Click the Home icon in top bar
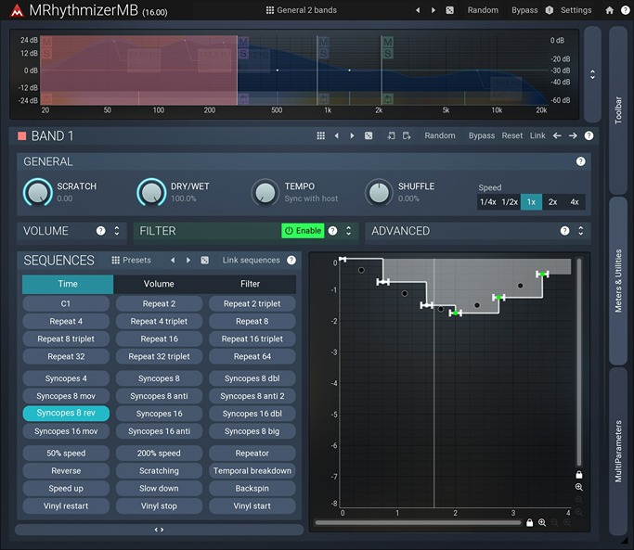The image size is (634, 550). 609,10
